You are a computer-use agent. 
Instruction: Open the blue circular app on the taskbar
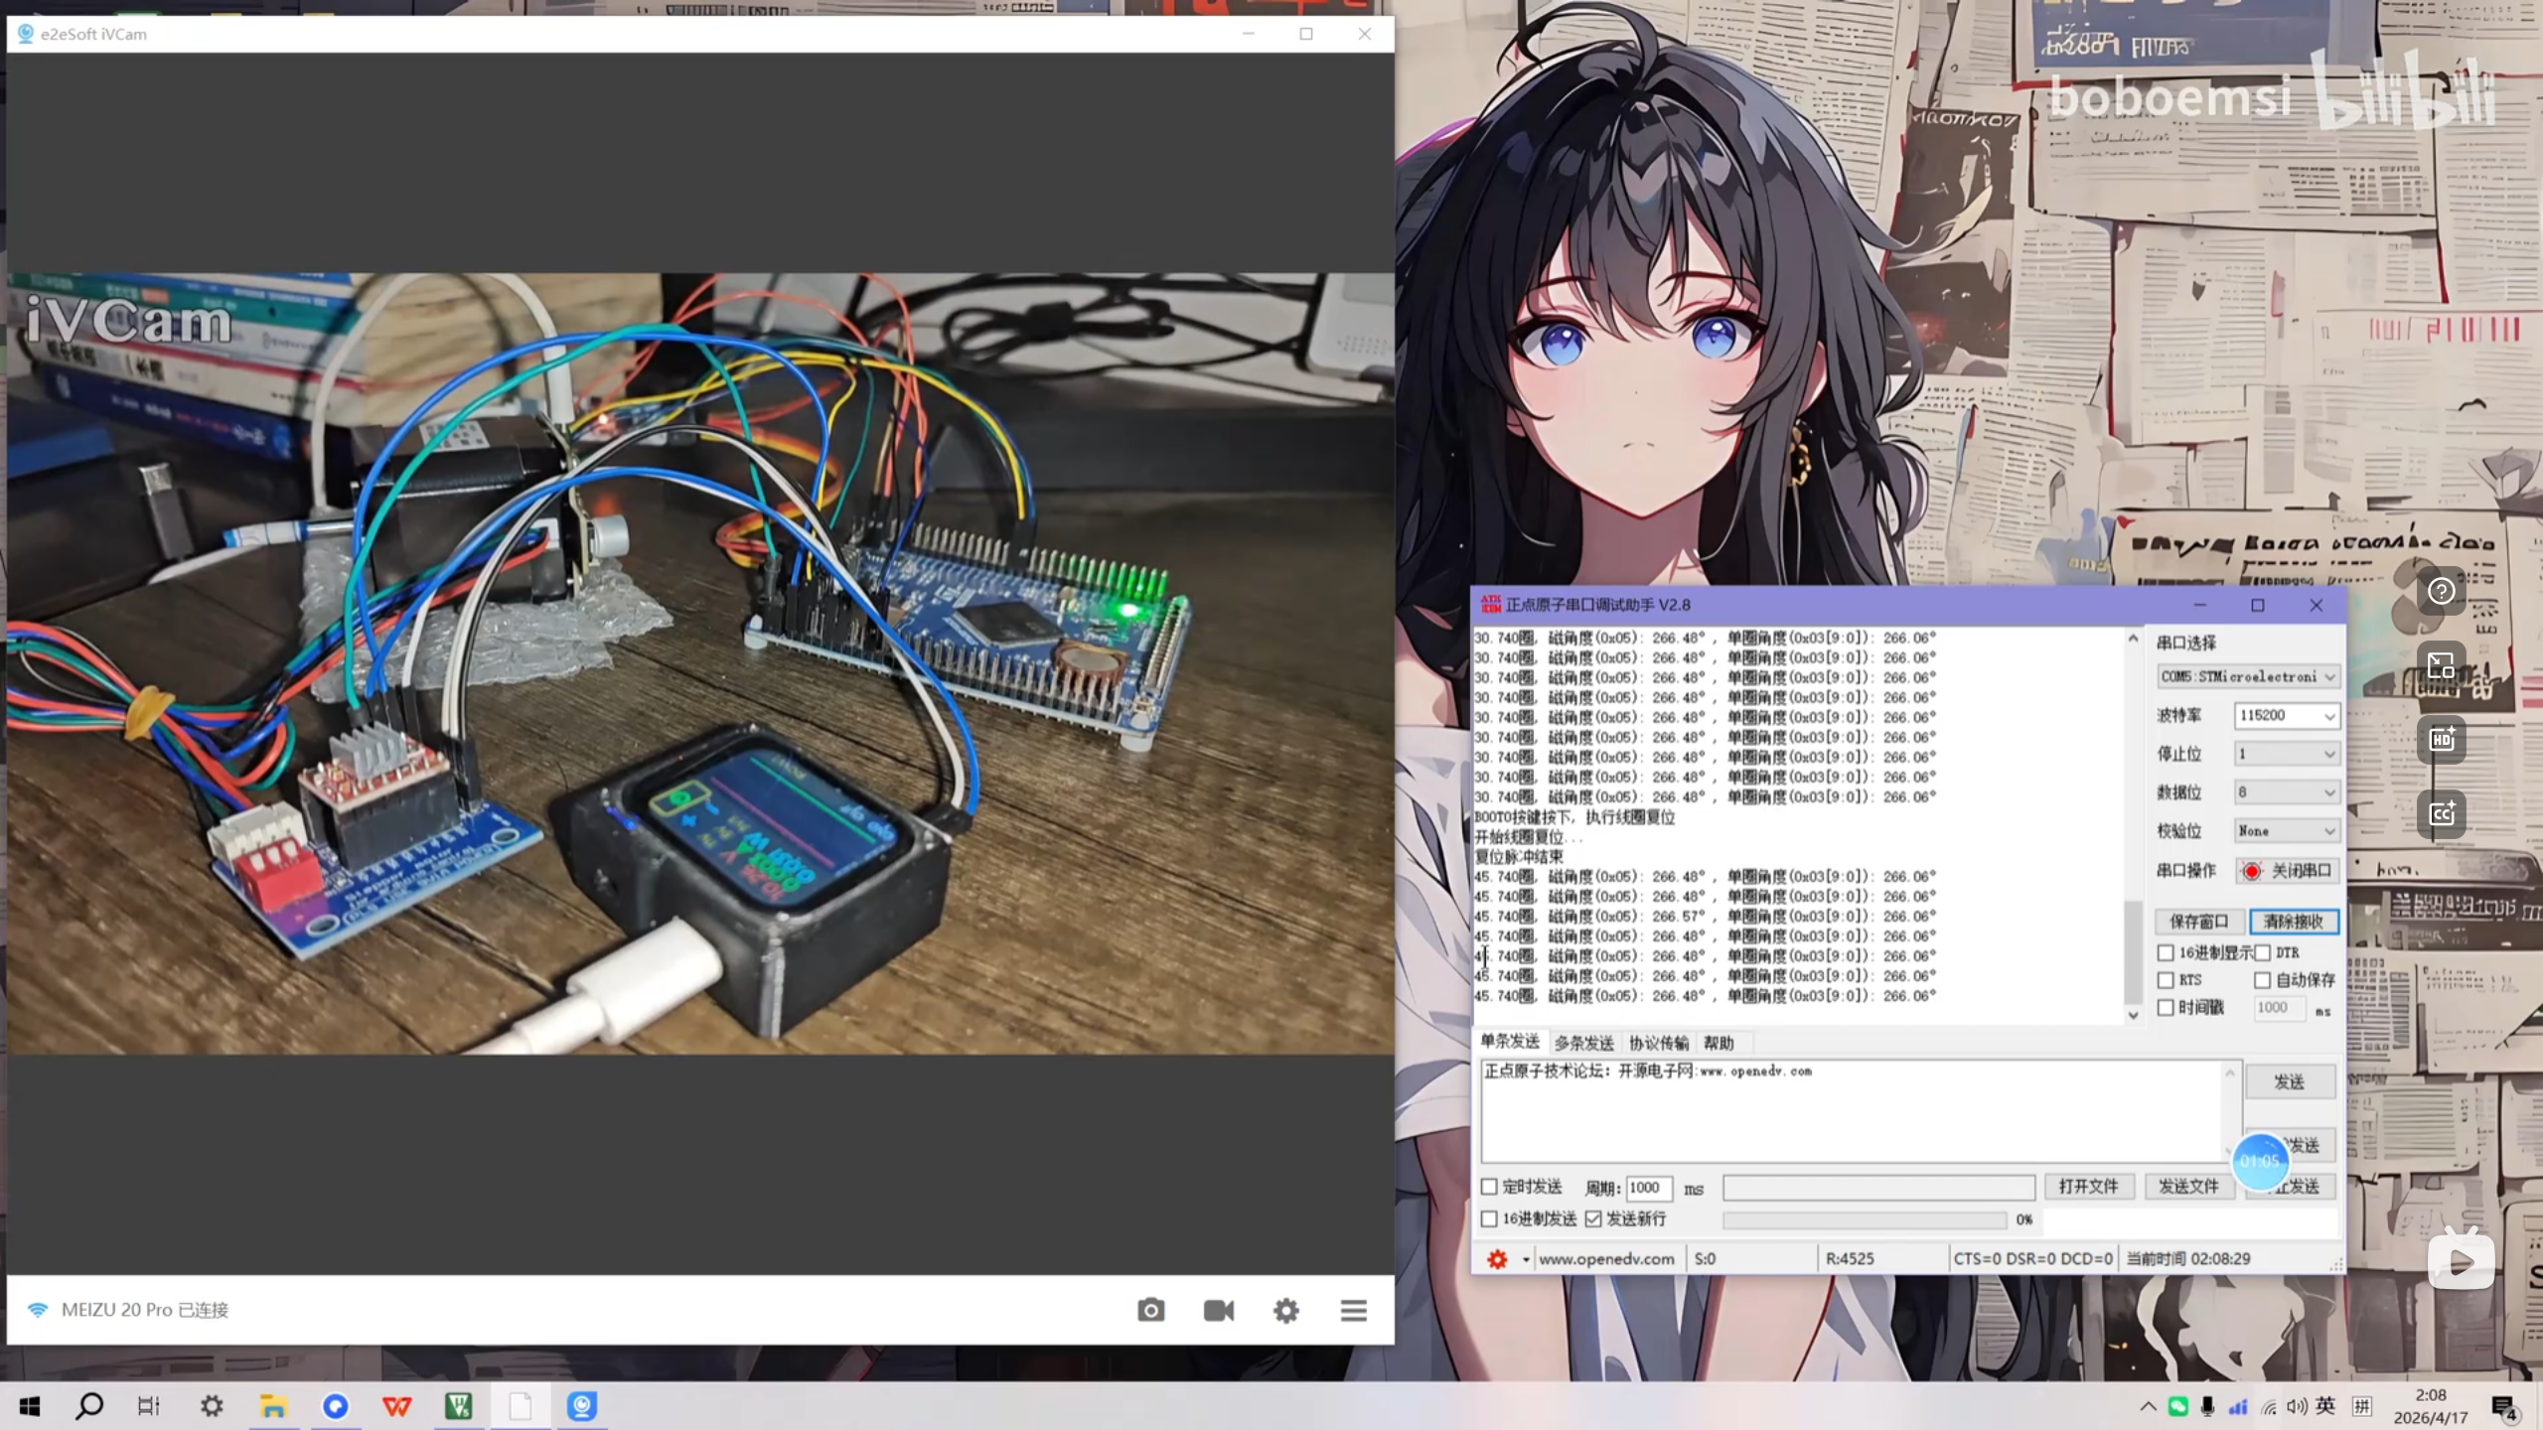(336, 1406)
